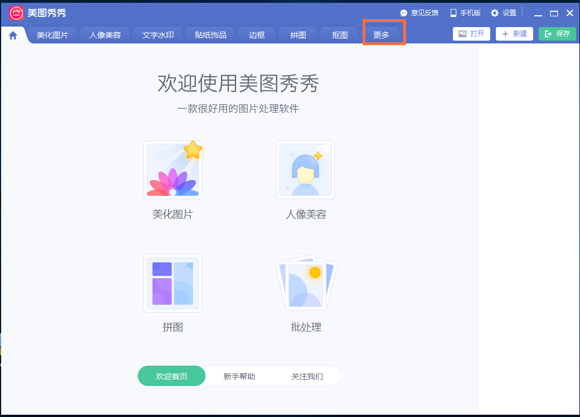Select the 人像美容 portrait beauty icon

pos(306,170)
